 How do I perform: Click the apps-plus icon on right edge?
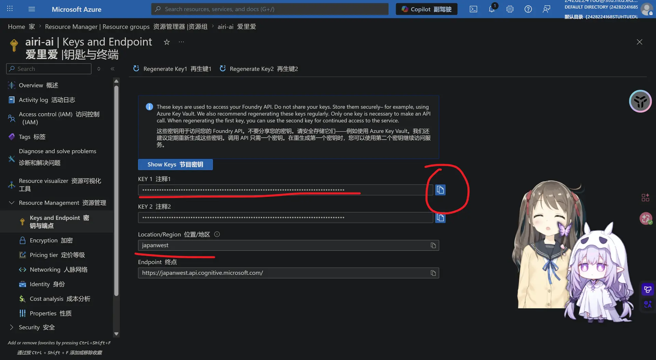[645, 197]
